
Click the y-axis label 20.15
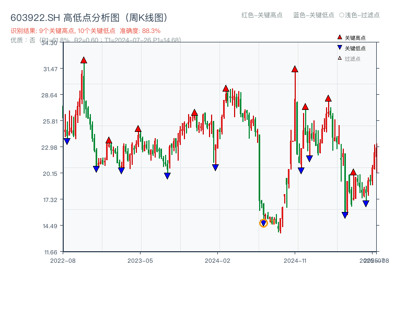(50, 174)
